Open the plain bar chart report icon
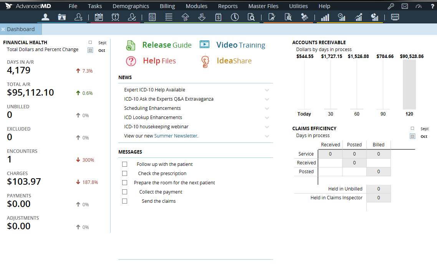 pos(325,17)
